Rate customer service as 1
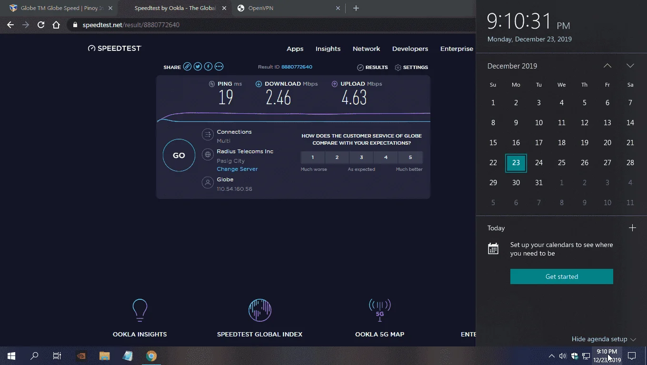Screen dimensions: 647x365 313,158
